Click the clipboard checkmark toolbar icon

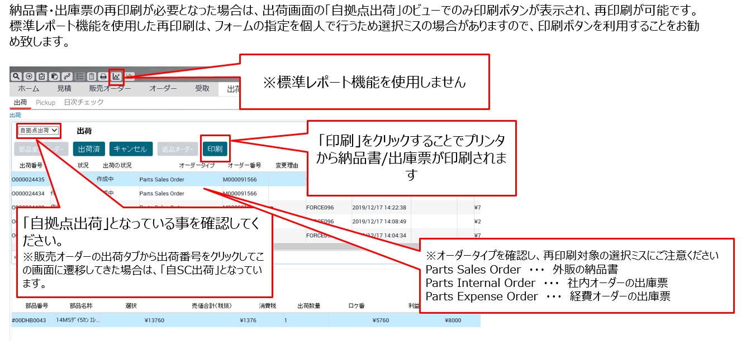click(41, 76)
